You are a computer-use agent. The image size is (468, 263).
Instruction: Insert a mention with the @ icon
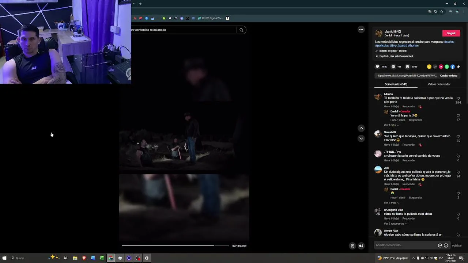click(x=440, y=245)
